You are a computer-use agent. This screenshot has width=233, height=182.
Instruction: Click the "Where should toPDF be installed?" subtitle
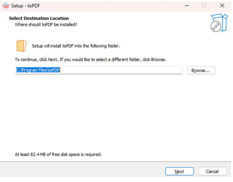(x=46, y=24)
